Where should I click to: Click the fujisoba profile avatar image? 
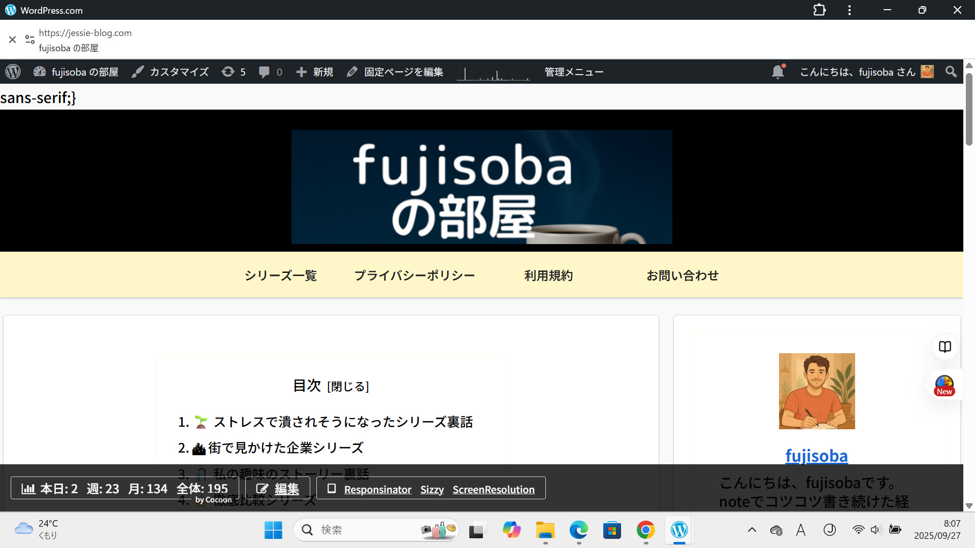pyautogui.click(x=817, y=391)
